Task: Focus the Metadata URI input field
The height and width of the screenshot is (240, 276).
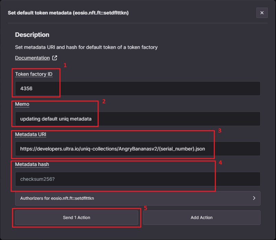Action: click(x=137, y=149)
